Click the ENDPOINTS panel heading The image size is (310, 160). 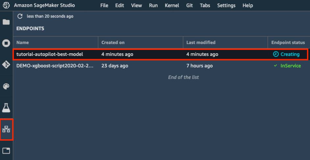(30, 29)
